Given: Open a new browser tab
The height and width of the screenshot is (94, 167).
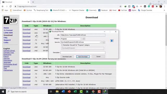Looking at the screenshot, I should coord(33,2).
